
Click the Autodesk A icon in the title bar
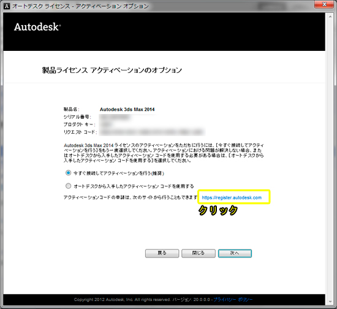[x=7, y=6]
